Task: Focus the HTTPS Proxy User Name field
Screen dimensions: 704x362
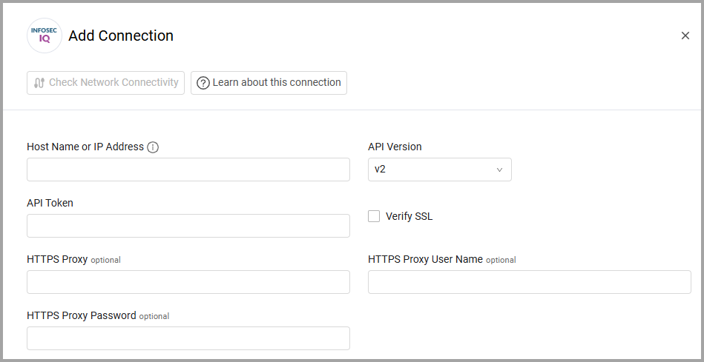Action: [x=529, y=282]
